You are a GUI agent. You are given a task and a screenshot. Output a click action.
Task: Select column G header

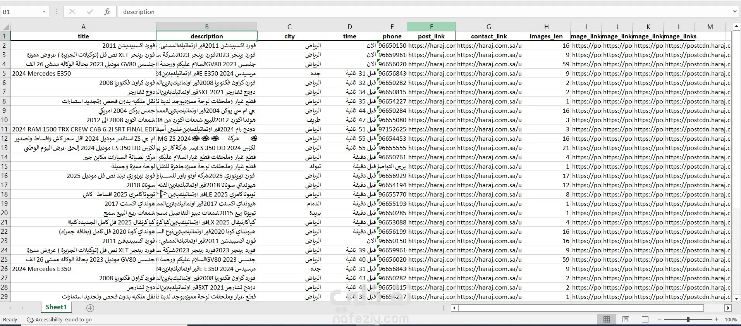(x=489, y=27)
